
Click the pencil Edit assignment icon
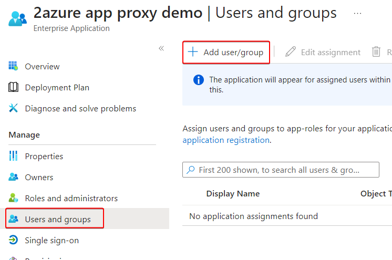(x=291, y=51)
